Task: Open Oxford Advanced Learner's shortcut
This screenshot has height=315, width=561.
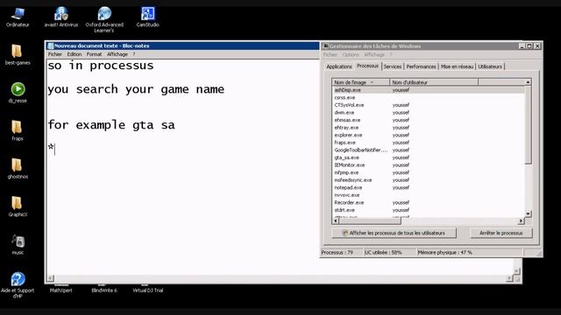Action: tap(104, 19)
